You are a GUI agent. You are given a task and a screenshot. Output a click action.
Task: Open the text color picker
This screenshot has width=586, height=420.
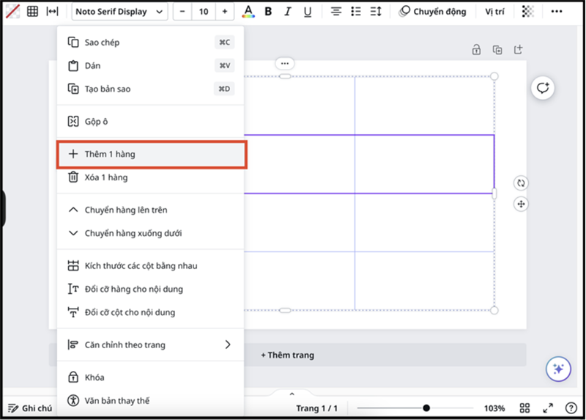(x=248, y=12)
